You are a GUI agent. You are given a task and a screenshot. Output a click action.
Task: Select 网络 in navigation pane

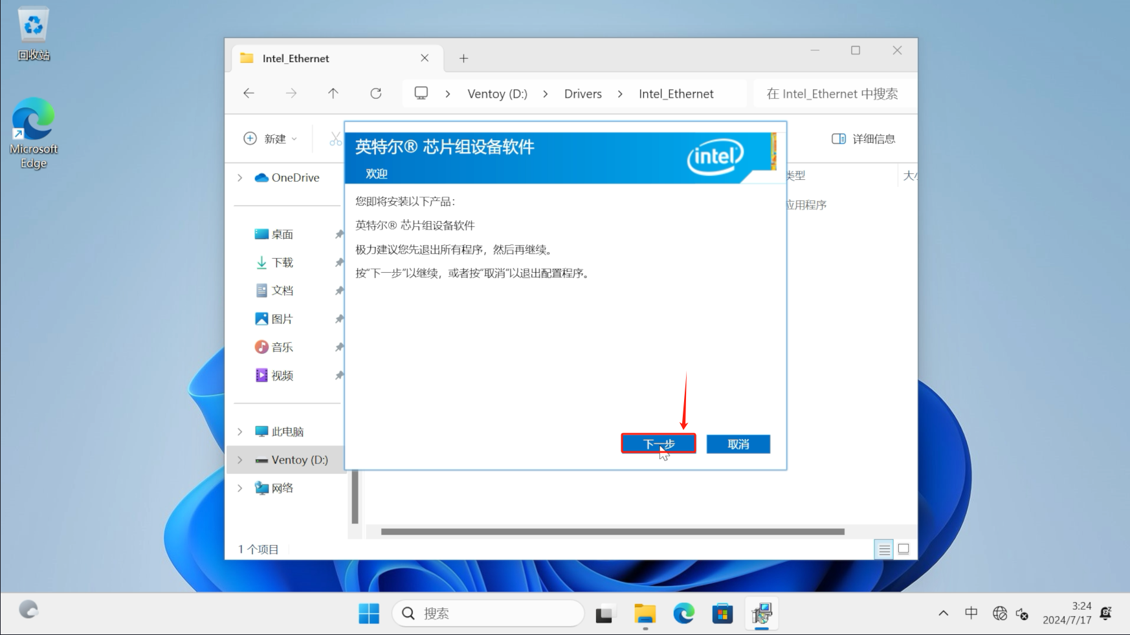[x=274, y=488]
